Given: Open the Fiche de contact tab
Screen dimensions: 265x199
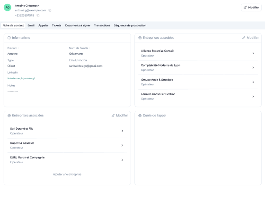Looking at the screenshot, I should point(13,25).
